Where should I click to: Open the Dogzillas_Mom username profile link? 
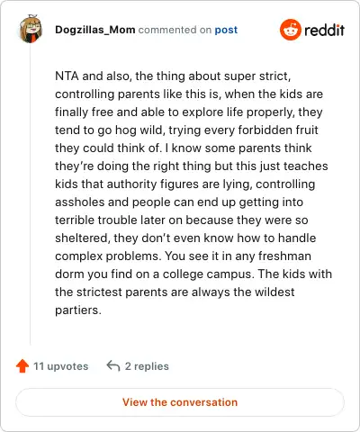[95, 30]
